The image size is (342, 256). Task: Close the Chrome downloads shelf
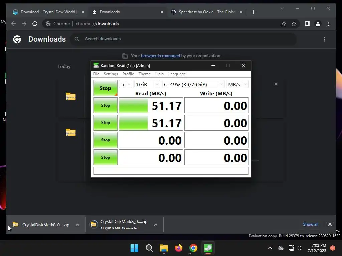pos(330,224)
